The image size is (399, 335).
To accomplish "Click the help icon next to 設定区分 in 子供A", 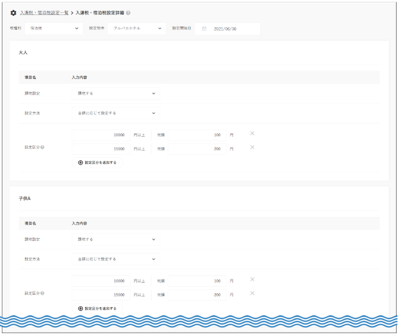I will (x=42, y=293).
